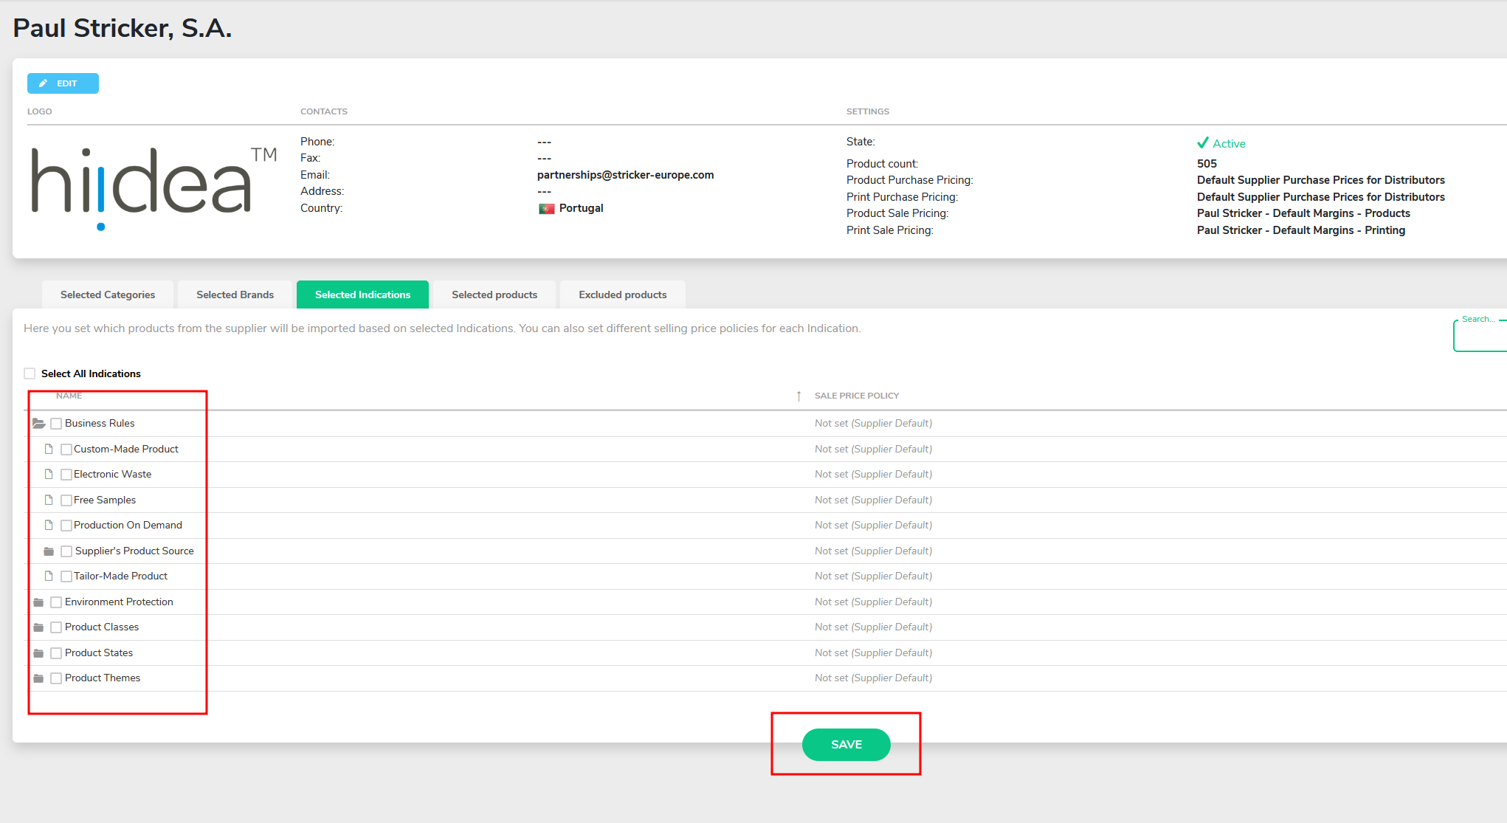
Task: Click the Print Sale Pricing value text
Action: [1301, 230]
